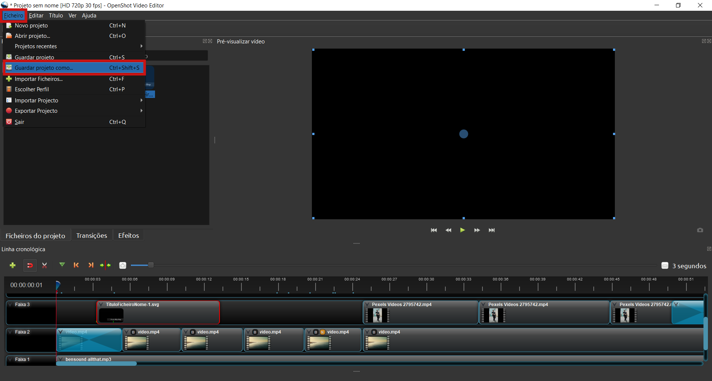
Task: Toggle timeline snapping magnet
Action: click(30, 265)
